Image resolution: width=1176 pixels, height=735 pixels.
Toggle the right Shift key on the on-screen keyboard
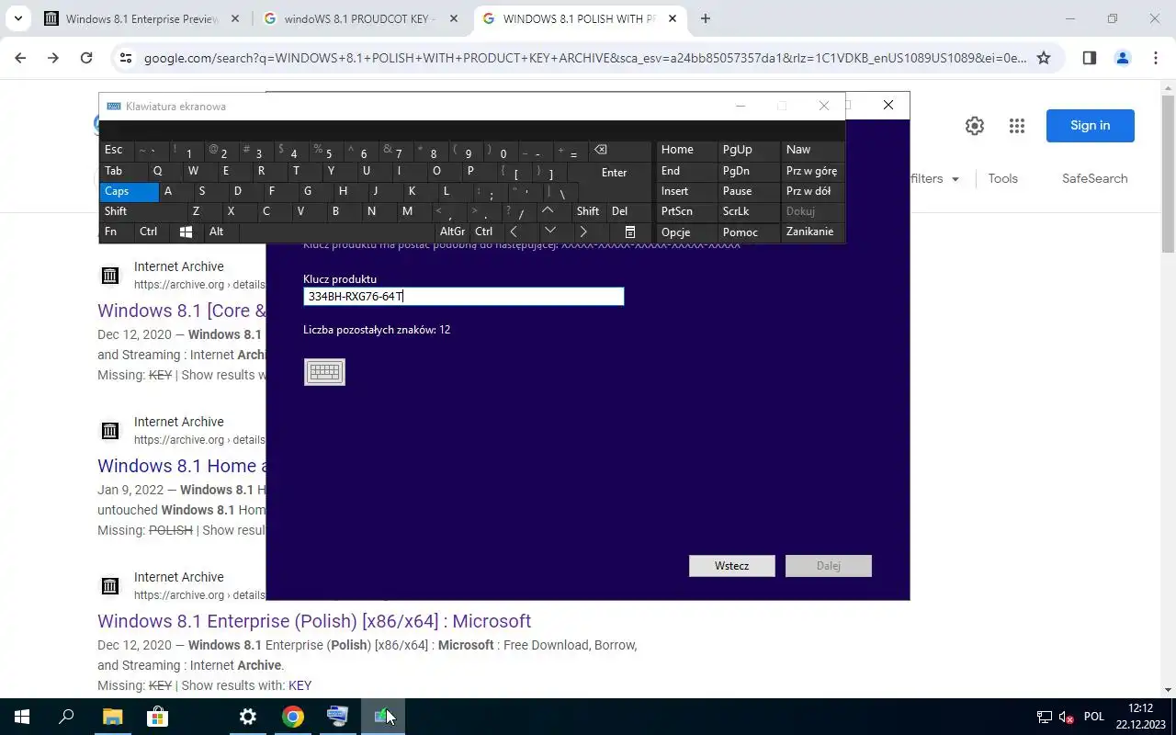(588, 211)
